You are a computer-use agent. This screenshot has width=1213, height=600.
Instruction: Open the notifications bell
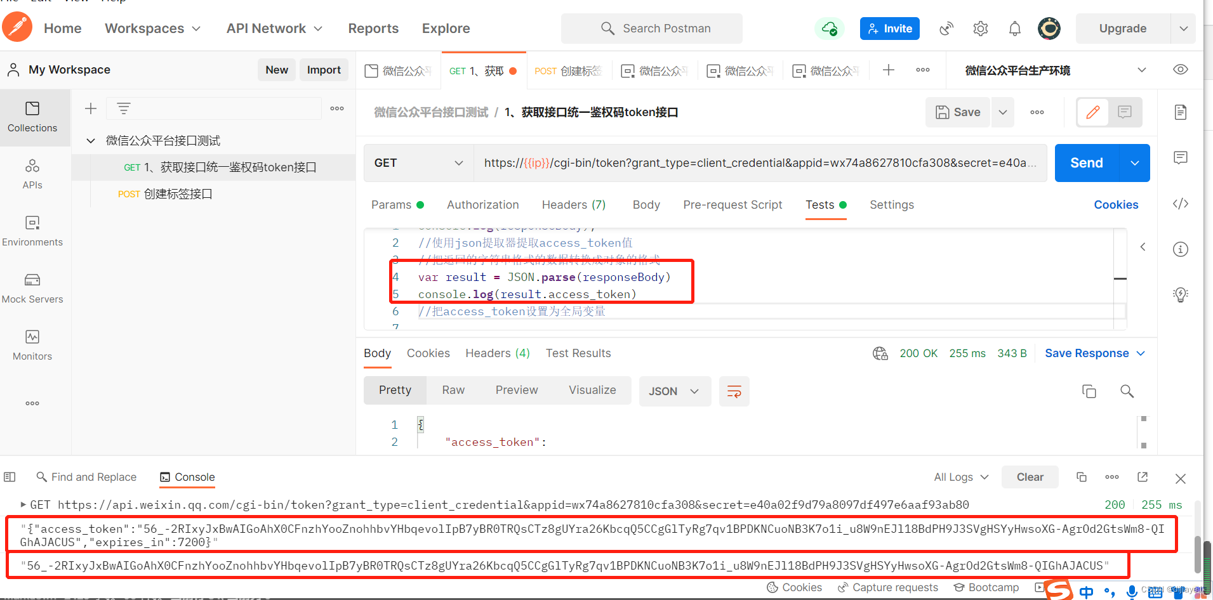click(1015, 29)
